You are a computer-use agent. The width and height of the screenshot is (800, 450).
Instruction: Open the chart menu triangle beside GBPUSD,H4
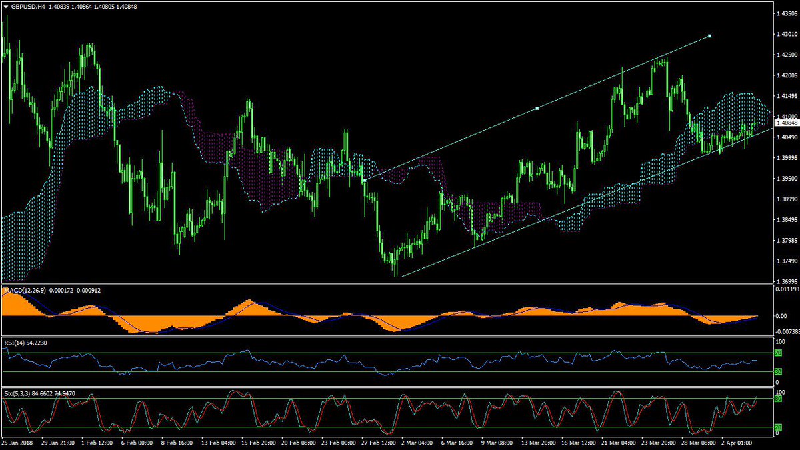tap(5, 6)
